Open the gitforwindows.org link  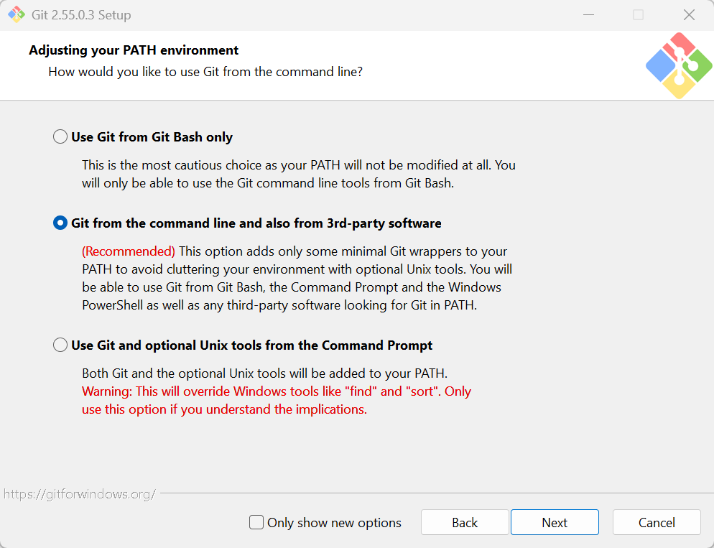[x=80, y=494]
